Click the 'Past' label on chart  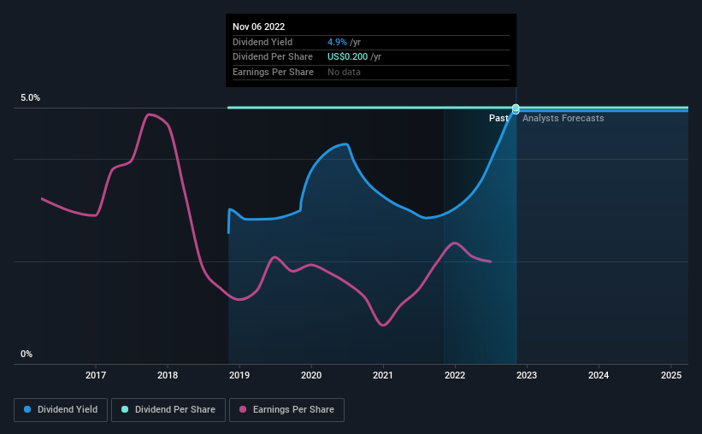click(x=498, y=118)
